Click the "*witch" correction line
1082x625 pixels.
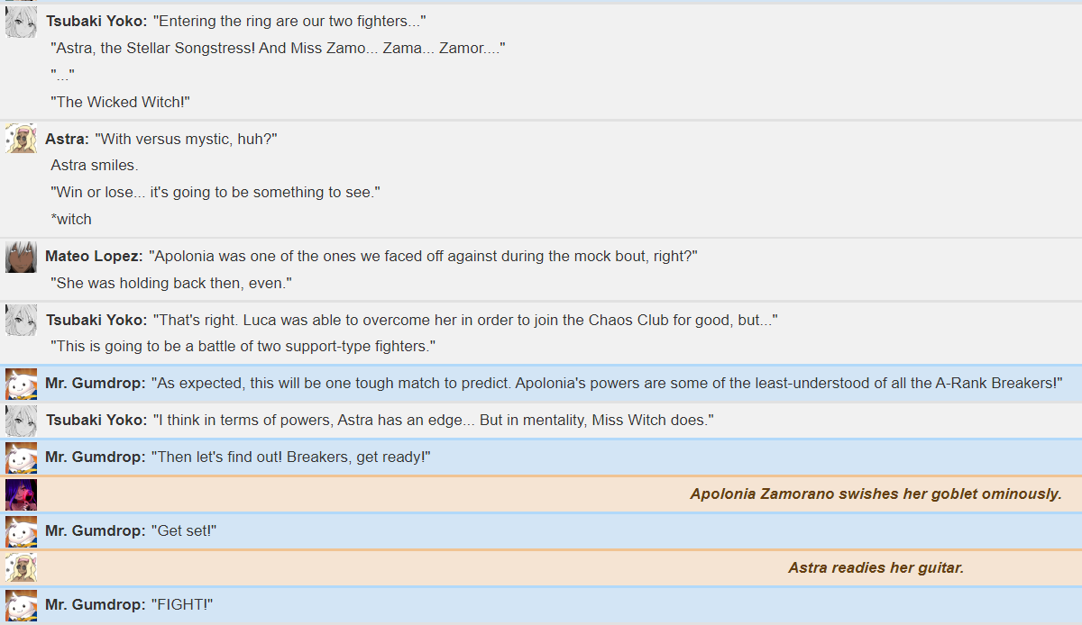[71, 219]
